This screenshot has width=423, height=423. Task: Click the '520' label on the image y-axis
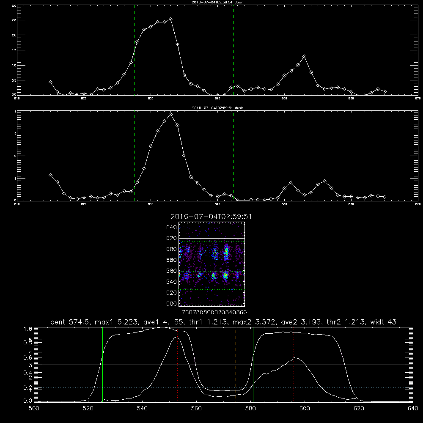point(172,293)
